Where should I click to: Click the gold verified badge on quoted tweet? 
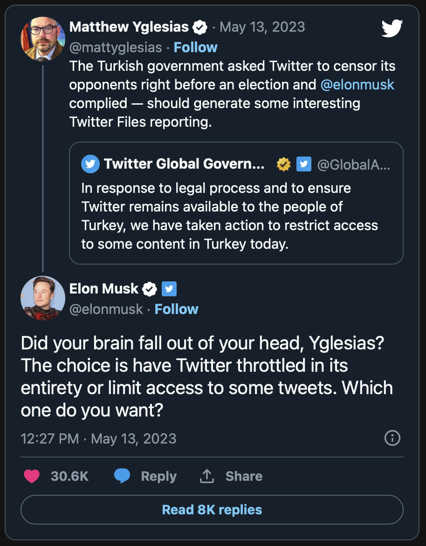coord(283,164)
